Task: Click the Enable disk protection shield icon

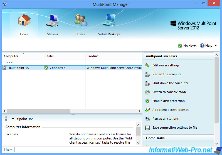Action: tap(147, 101)
